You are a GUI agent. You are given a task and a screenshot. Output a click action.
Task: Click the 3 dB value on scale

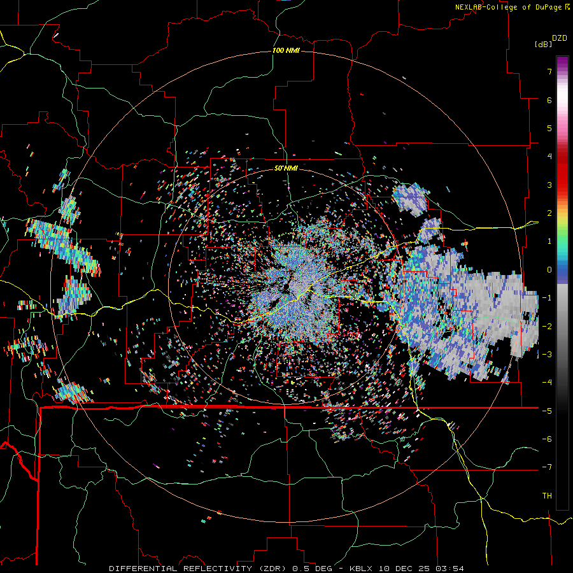coord(549,185)
